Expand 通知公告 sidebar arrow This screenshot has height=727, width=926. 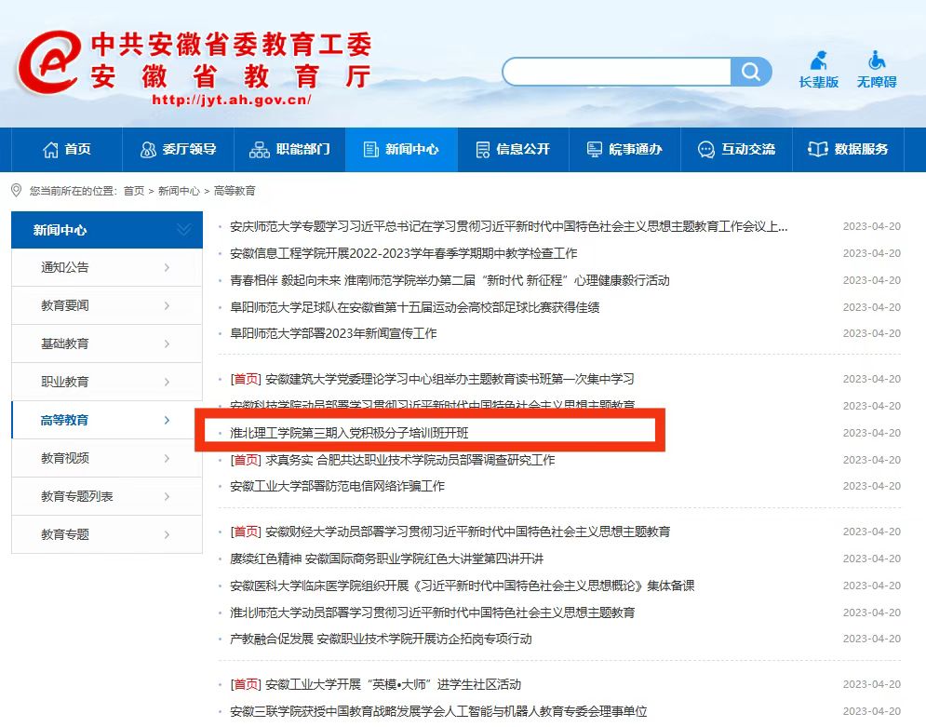tap(167, 268)
